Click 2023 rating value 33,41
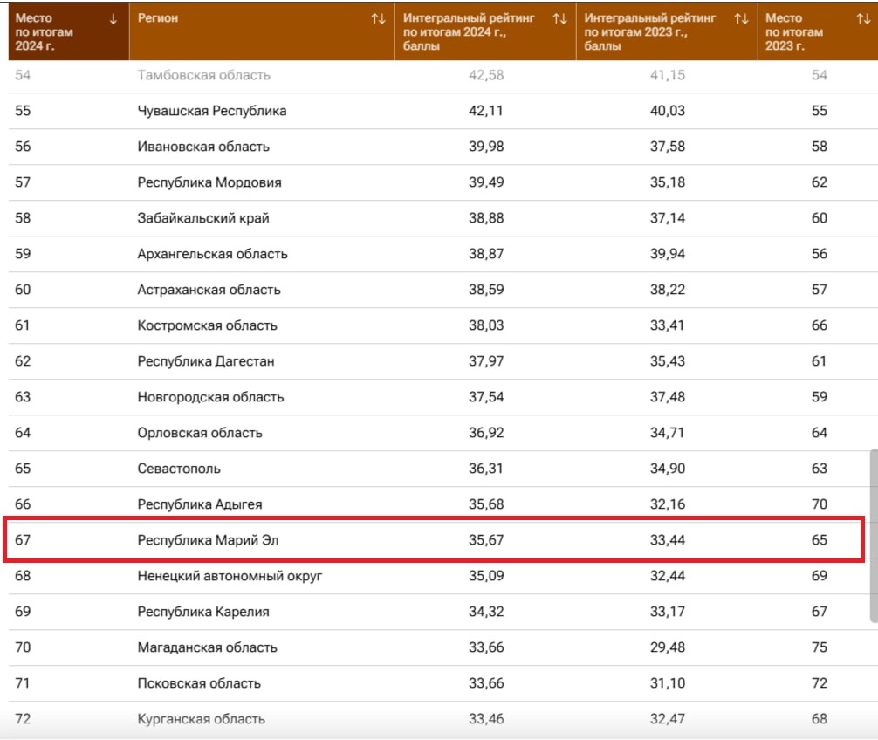This screenshot has height=740, width=878. point(668,325)
